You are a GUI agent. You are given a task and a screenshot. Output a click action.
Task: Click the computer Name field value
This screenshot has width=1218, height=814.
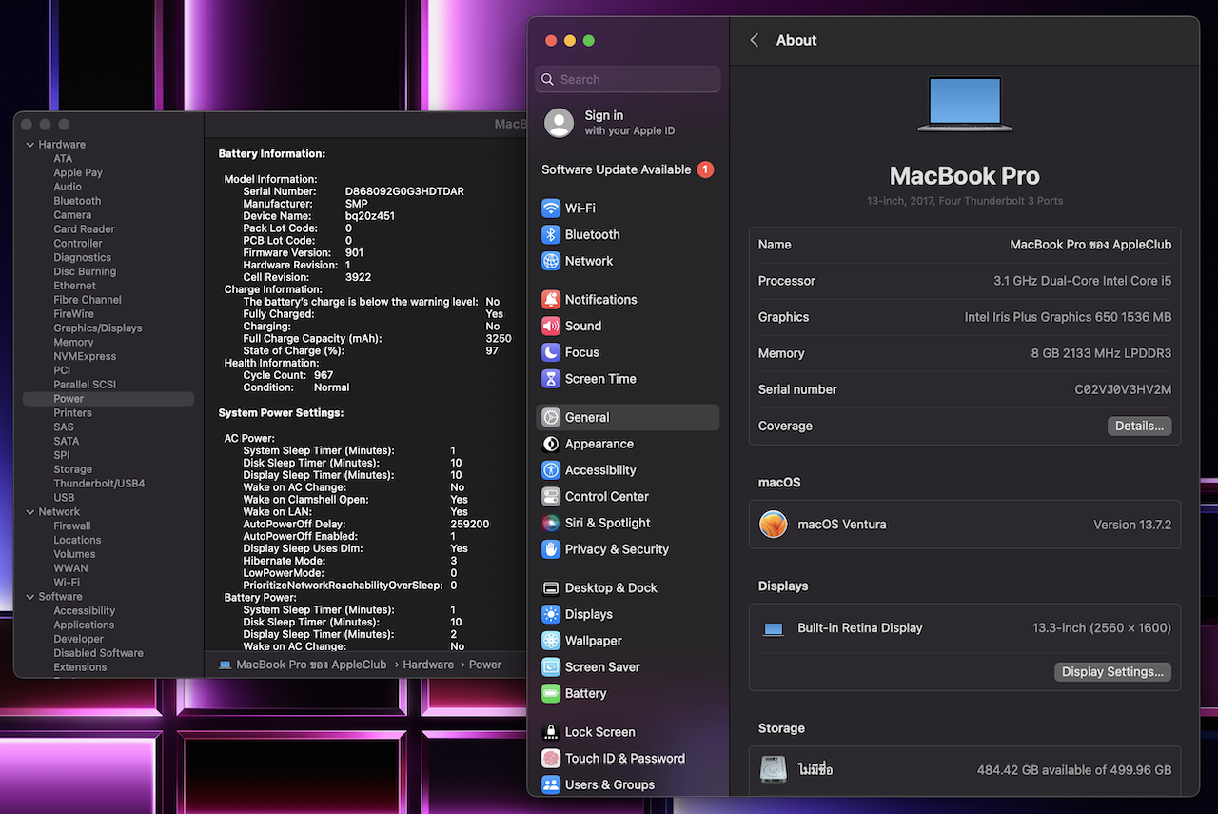[1090, 245]
